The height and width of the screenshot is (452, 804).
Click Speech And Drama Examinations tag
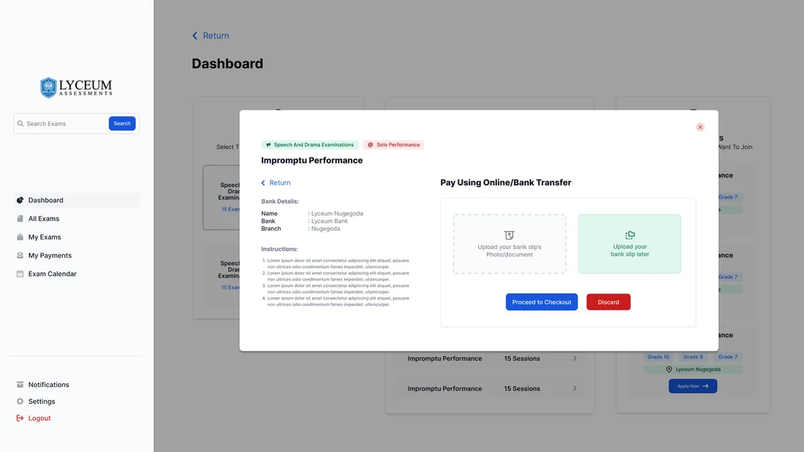[x=310, y=145]
